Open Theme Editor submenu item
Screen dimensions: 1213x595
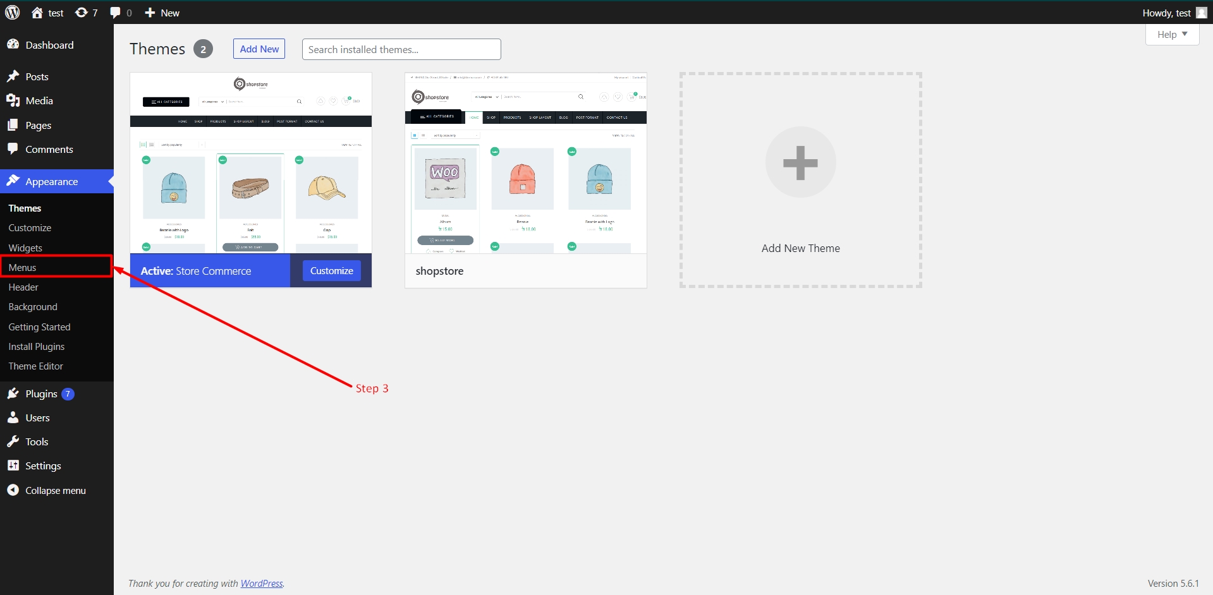click(35, 366)
